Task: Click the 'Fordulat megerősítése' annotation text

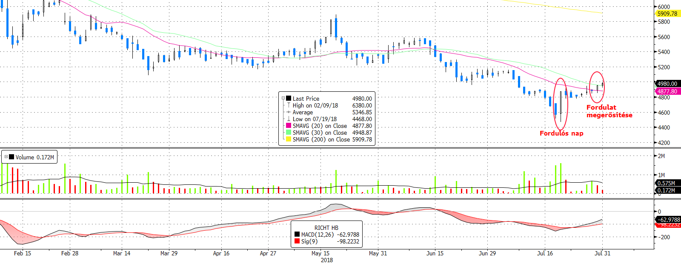Action: pyautogui.click(x=609, y=111)
